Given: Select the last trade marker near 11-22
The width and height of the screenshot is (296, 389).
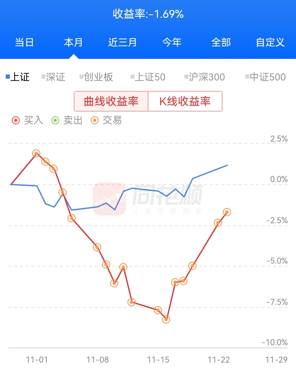Looking at the screenshot, I should pyautogui.click(x=227, y=212).
